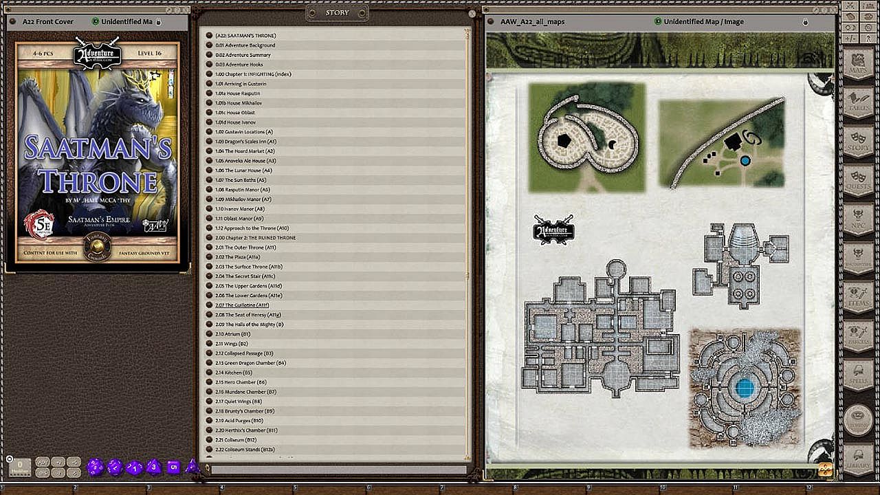
Task: Click the dice Modifier box showing 0
Action: click(20, 467)
